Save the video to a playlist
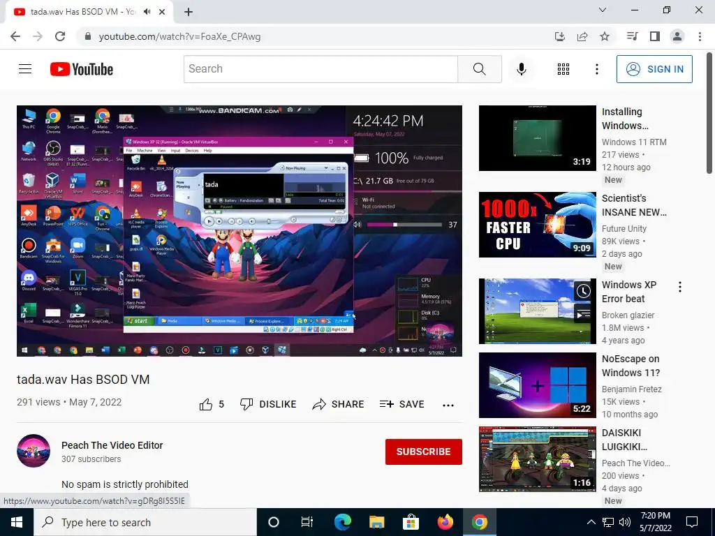Viewport: 715px width, 536px height. (x=401, y=404)
